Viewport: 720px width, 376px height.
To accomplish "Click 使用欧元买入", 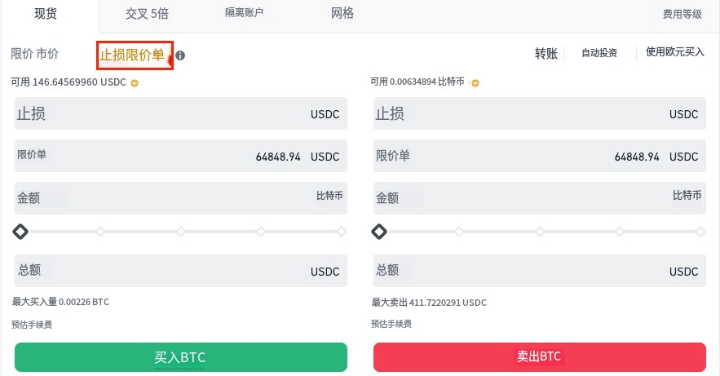I will pos(674,52).
